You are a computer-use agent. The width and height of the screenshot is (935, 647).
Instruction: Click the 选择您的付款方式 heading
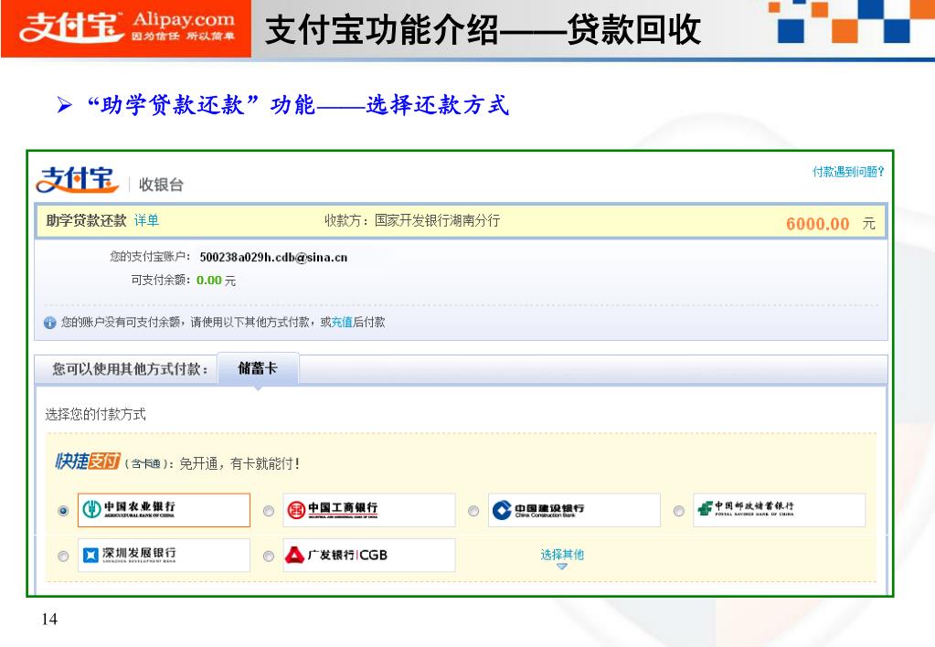pyautogui.click(x=95, y=415)
